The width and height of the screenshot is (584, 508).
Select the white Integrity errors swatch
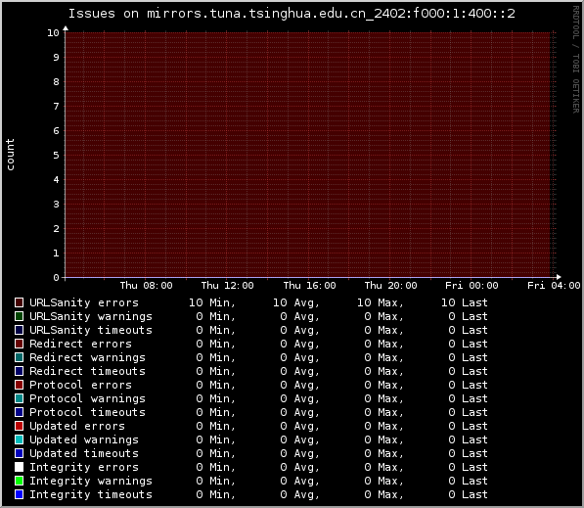click(19, 467)
